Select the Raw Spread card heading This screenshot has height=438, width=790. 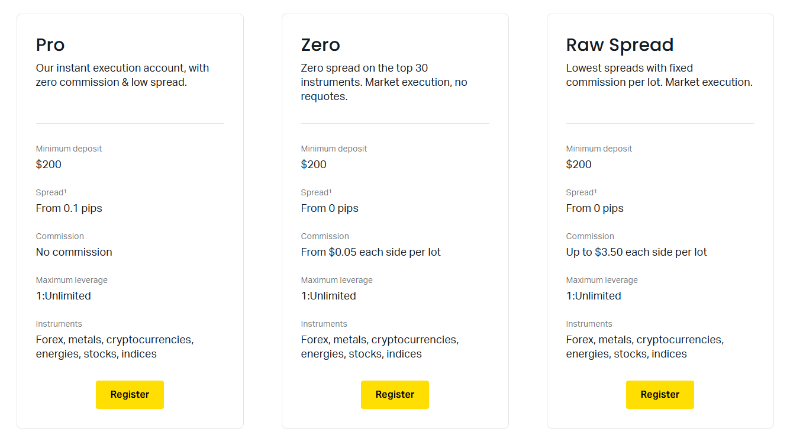(620, 45)
